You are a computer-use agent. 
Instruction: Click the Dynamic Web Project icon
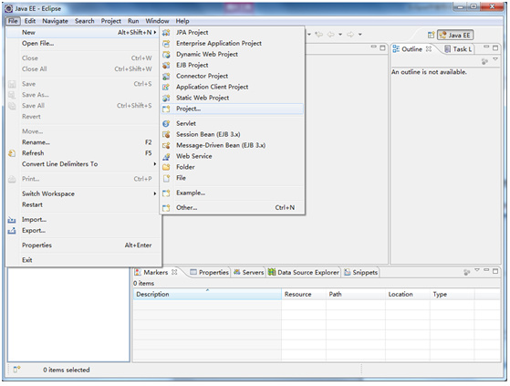(166, 55)
